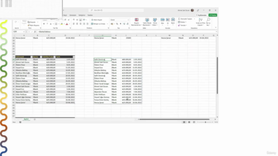
Task: Open the Tarih column filter dropdown
Action: [x=74, y=57]
